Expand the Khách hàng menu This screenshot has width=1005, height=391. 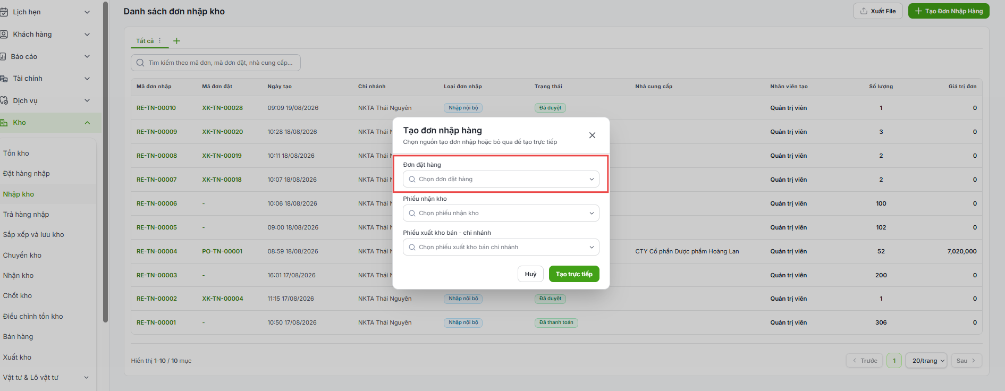pyautogui.click(x=87, y=35)
